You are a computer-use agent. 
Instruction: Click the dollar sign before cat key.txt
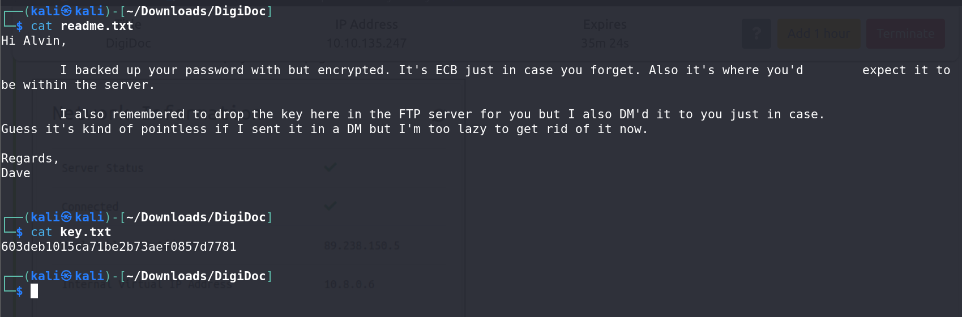click(20, 232)
